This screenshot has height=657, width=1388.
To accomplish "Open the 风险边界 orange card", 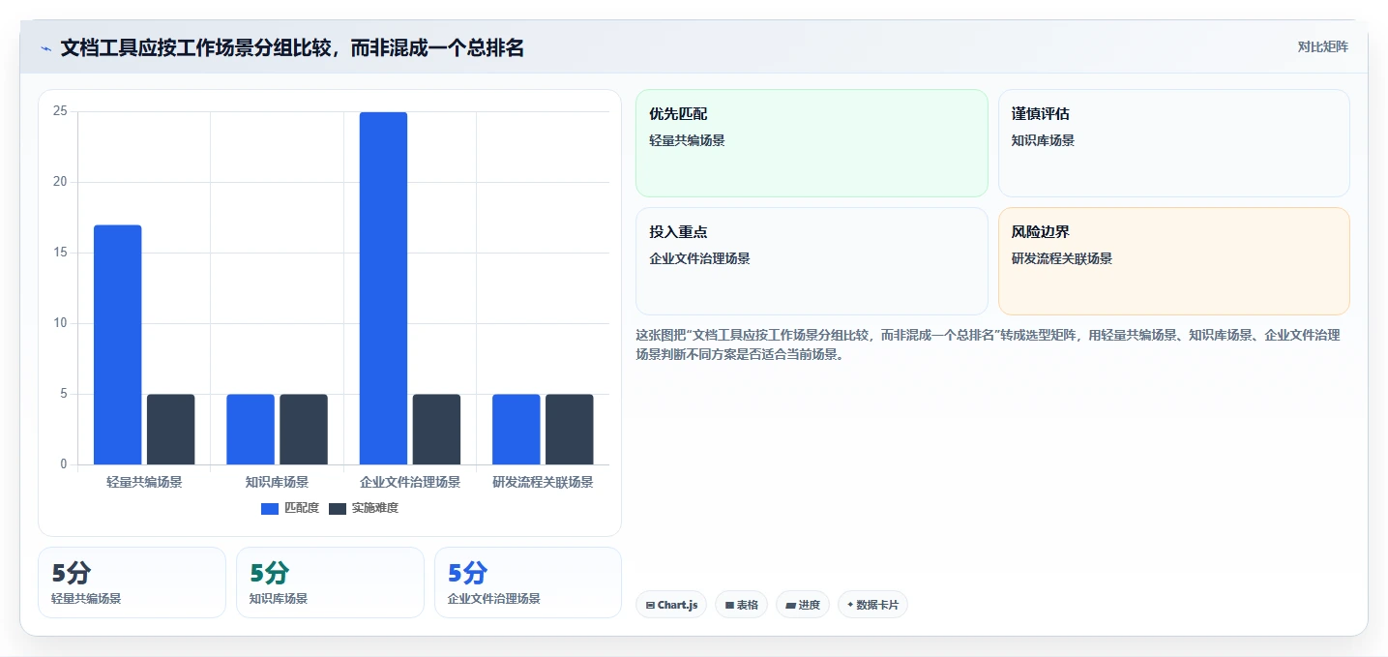I will click(x=1174, y=261).
